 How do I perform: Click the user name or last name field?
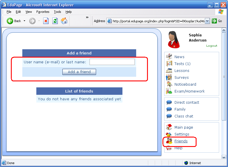click(x=112, y=62)
